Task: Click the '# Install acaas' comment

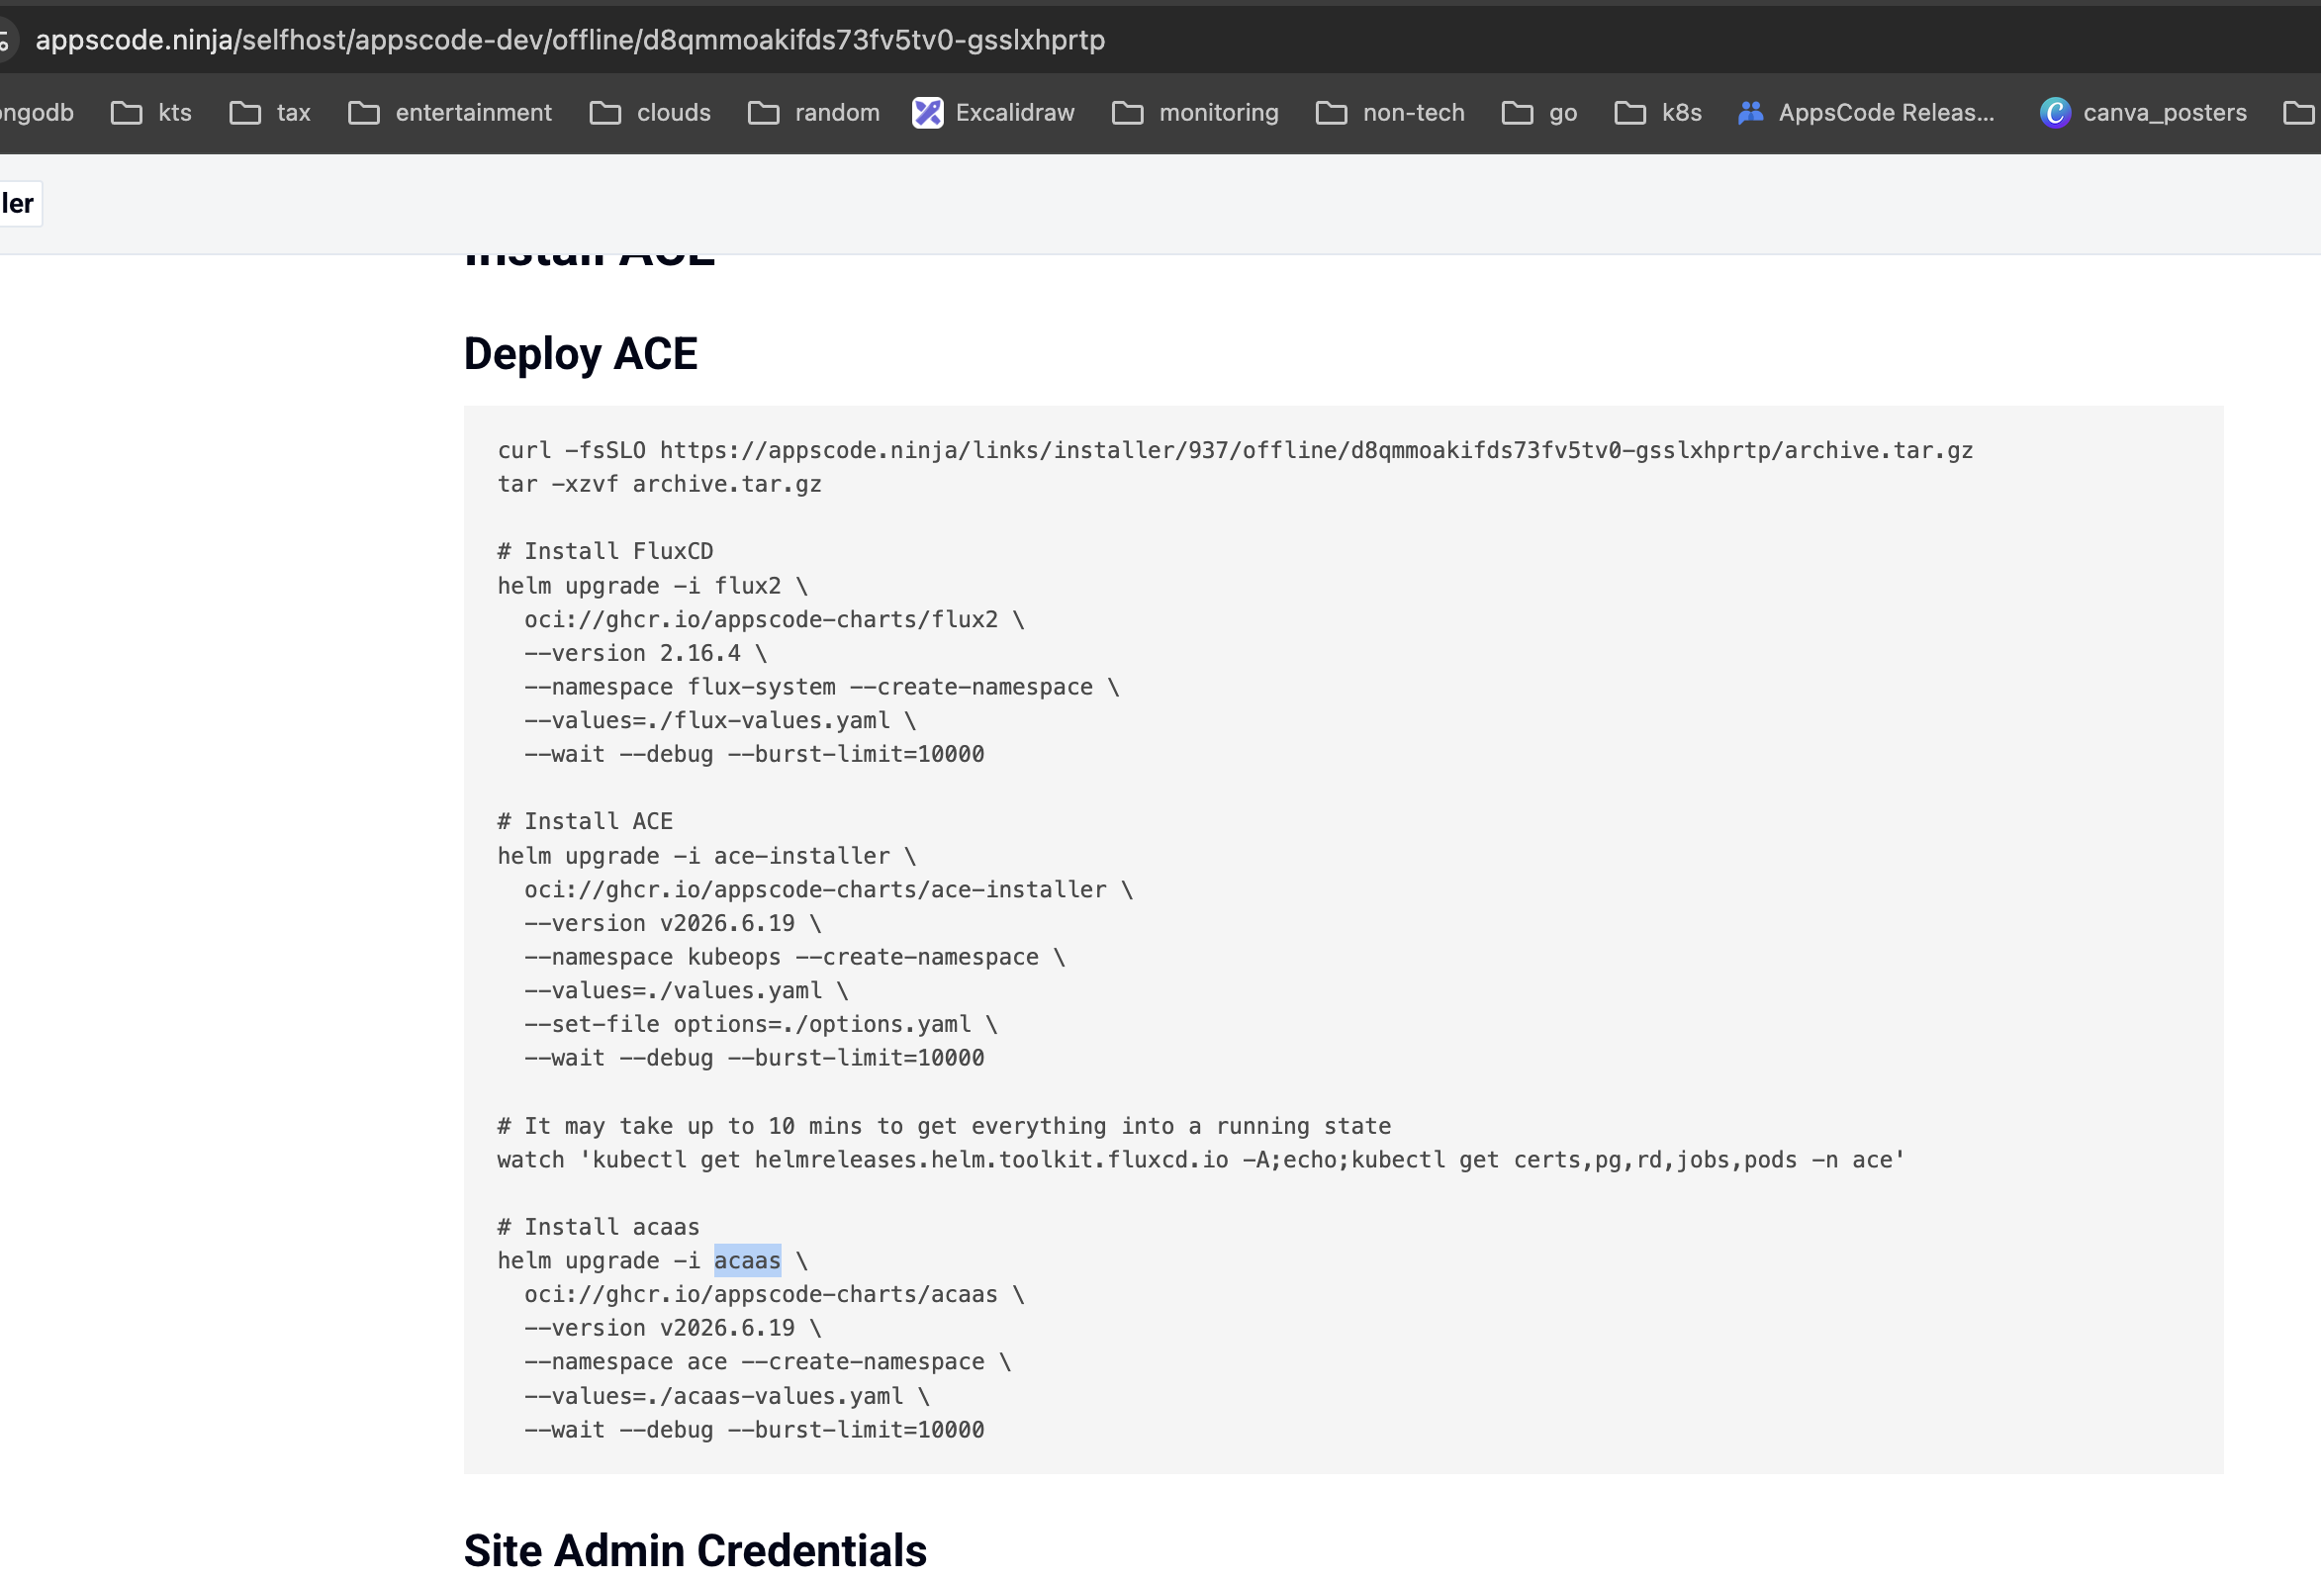Action: pyautogui.click(x=599, y=1228)
